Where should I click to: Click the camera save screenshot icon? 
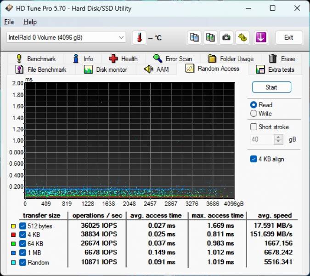pyautogui.click(x=226, y=37)
